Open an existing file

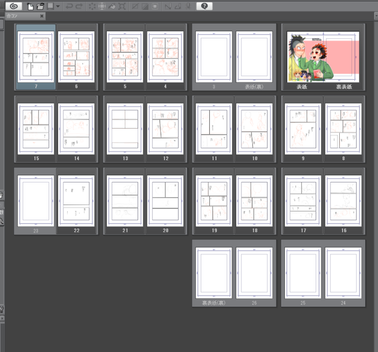pyautogui.click(x=41, y=6)
